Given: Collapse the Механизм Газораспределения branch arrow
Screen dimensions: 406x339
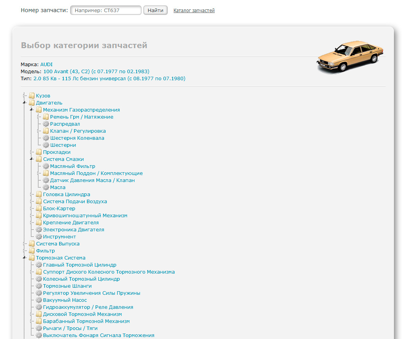Looking at the screenshot, I should click(31, 110).
